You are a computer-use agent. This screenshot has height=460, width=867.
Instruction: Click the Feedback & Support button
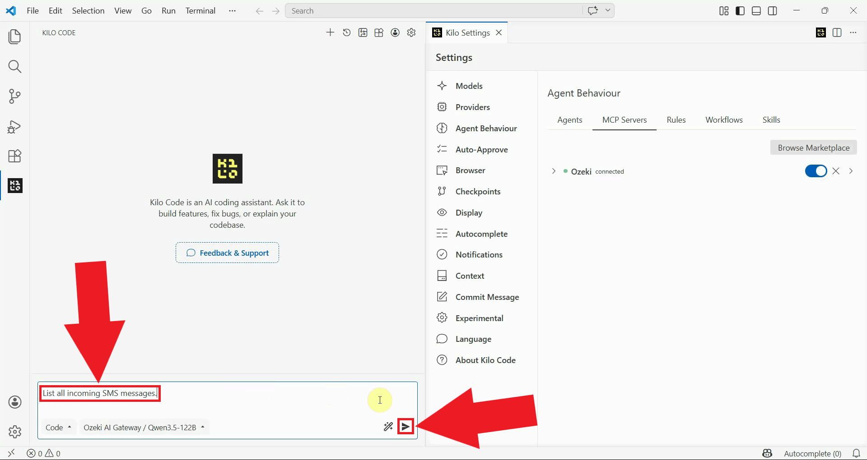pyautogui.click(x=227, y=253)
